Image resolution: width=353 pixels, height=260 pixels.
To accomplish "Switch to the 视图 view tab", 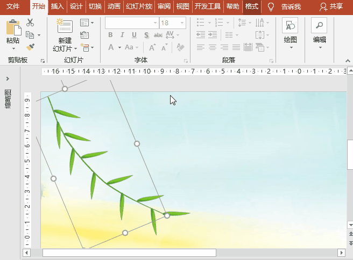I will 182,6.
